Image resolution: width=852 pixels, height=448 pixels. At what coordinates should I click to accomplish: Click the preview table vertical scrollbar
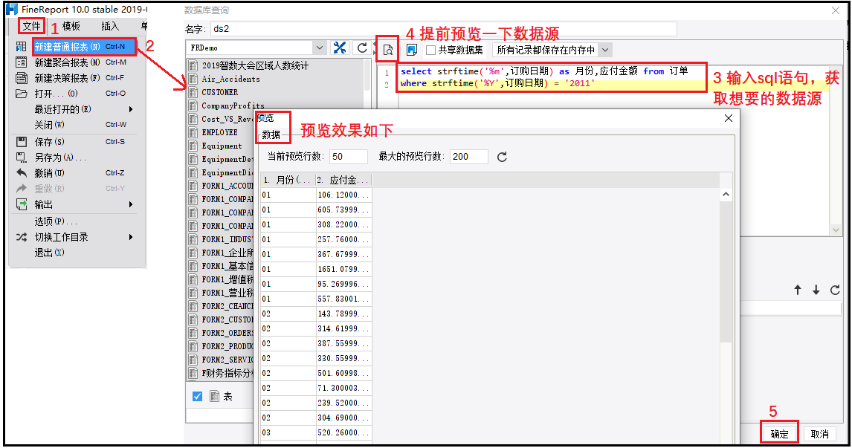(726, 271)
